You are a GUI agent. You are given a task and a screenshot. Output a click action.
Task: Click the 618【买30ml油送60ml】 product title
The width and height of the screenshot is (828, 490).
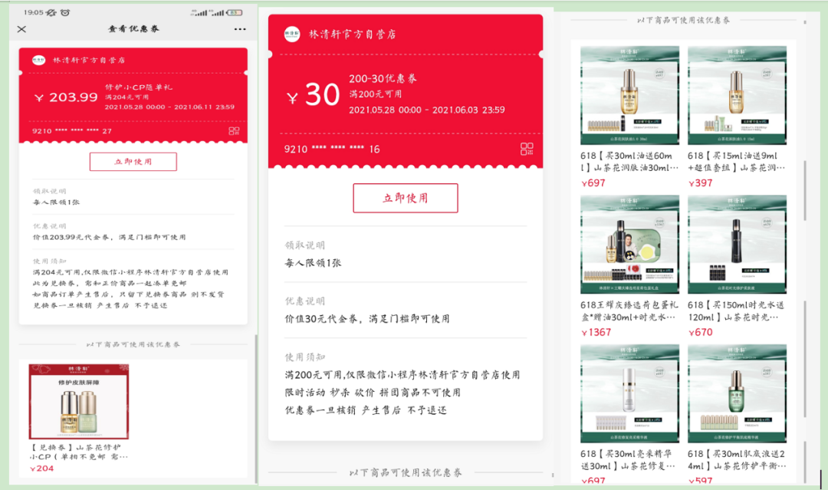click(x=629, y=161)
